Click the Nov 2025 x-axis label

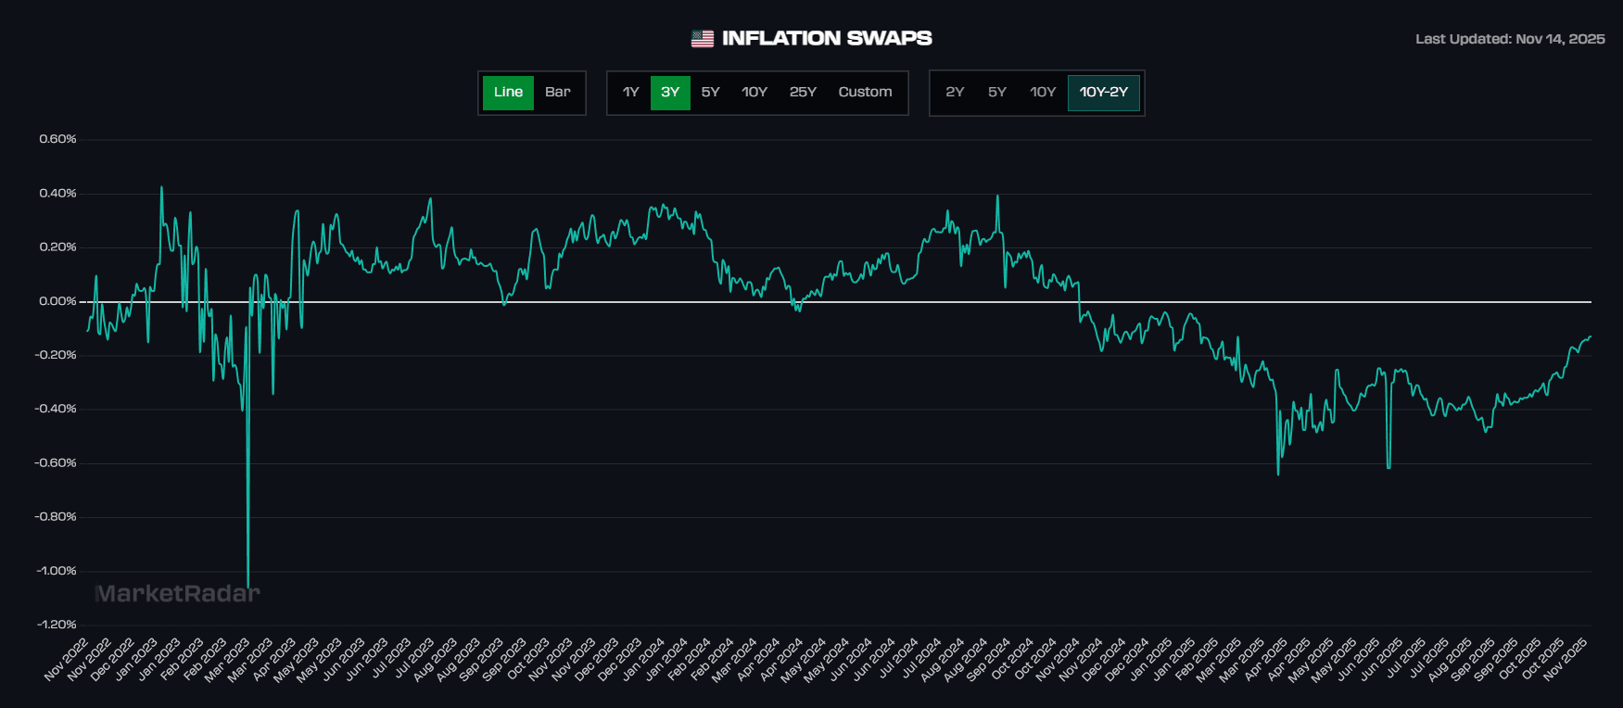[x=1566, y=660]
